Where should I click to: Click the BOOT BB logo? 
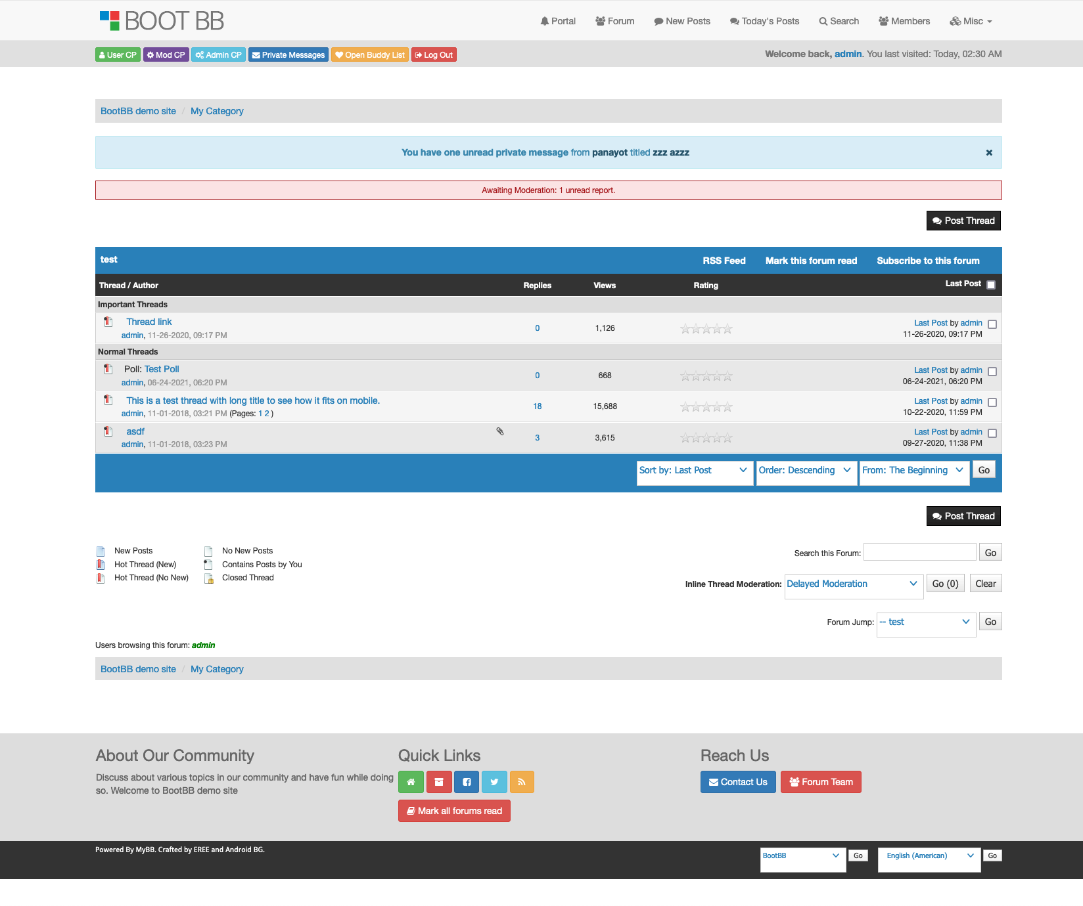click(162, 21)
